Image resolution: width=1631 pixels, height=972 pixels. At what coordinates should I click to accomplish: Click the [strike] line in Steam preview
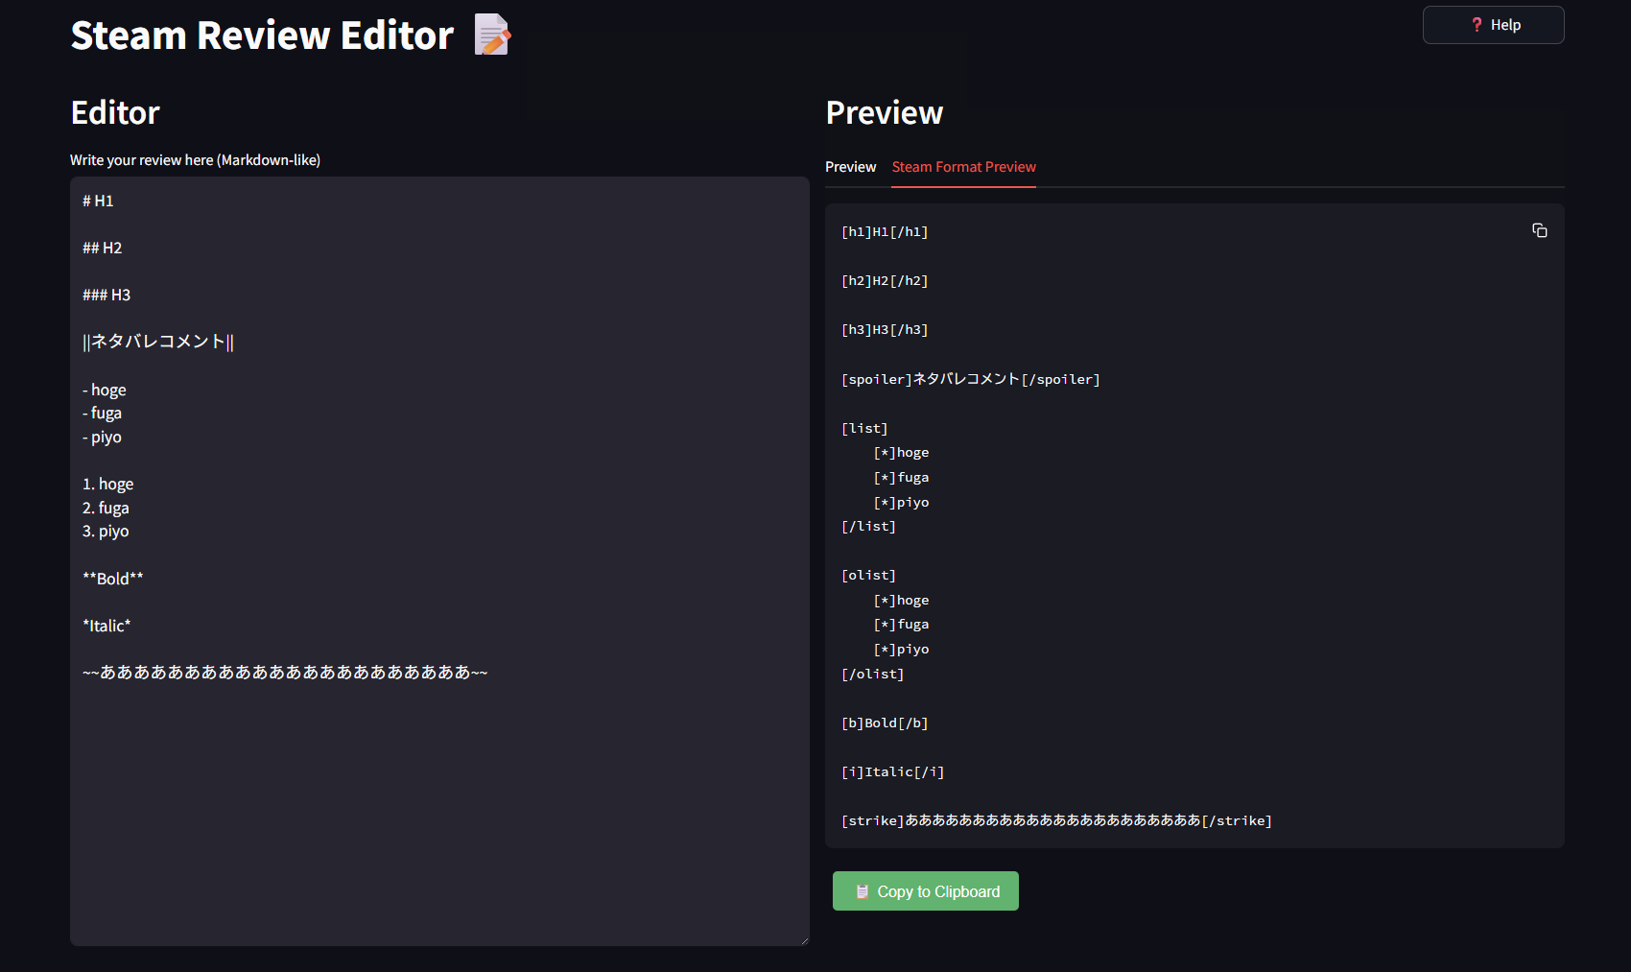1055,820
